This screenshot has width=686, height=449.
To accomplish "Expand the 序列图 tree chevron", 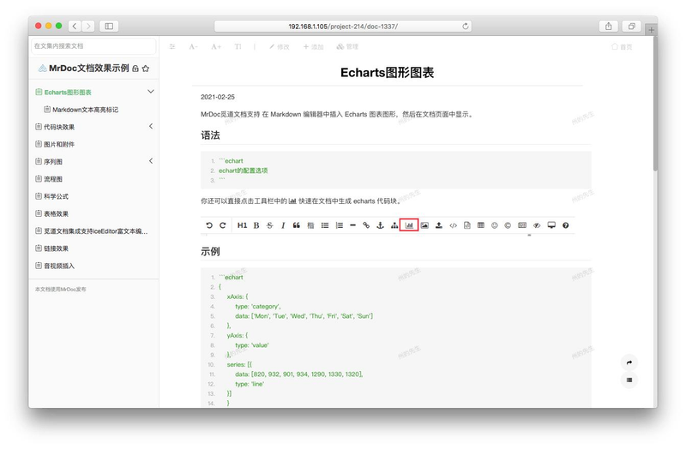I will [151, 161].
